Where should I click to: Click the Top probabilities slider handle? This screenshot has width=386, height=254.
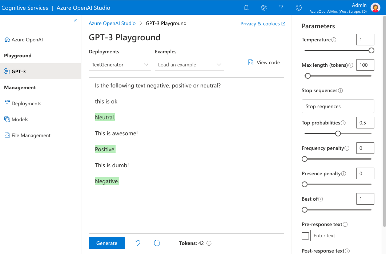pyautogui.click(x=338, y=134)
